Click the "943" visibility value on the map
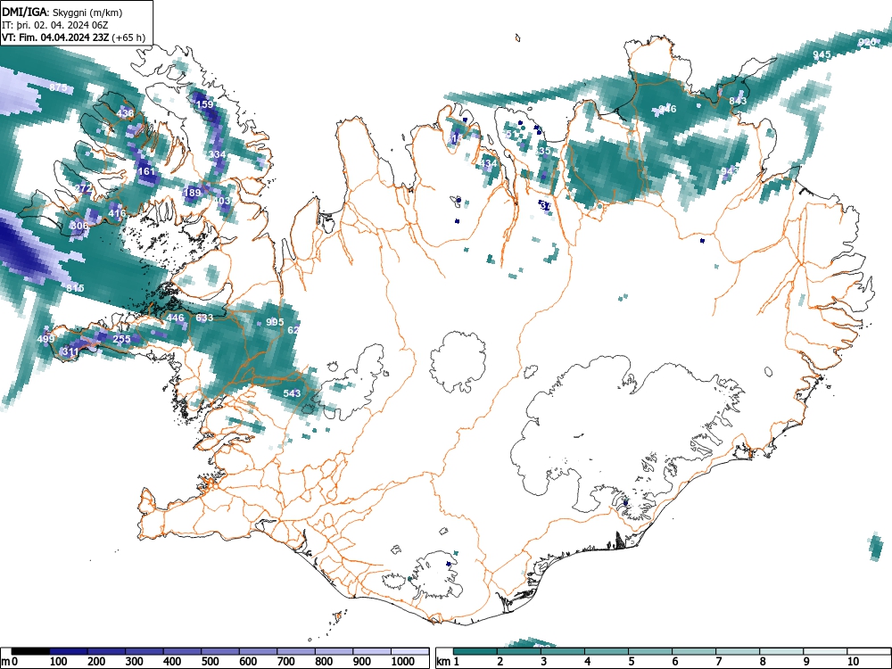892x669 pixels. [x=730, y=171]
